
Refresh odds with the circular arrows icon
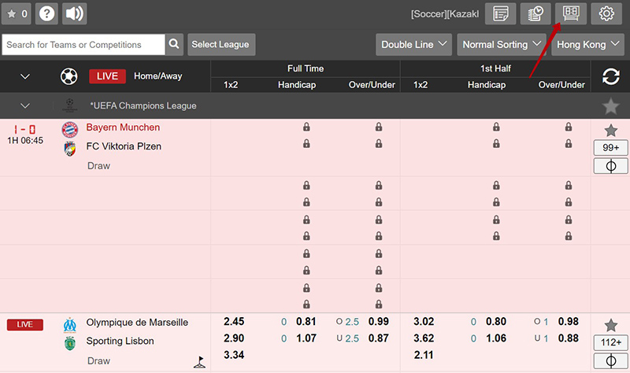(611, 76)
